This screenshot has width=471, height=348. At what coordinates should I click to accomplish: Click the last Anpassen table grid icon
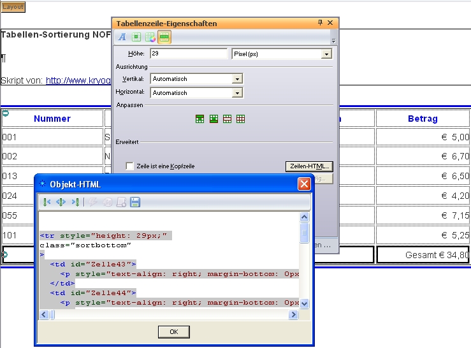coord(241,119)
